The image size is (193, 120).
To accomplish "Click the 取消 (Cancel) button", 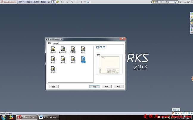I will (x=106, y=87).
